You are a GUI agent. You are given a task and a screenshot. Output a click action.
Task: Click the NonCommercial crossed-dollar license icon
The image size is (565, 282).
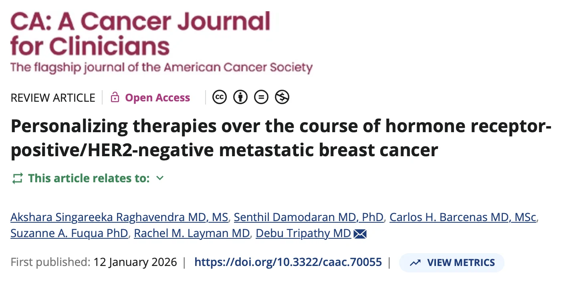tap(282, 97)
